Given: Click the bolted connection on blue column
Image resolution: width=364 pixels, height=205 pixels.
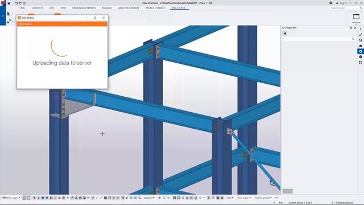Looking at the screenshot, I should pos(158,52).
